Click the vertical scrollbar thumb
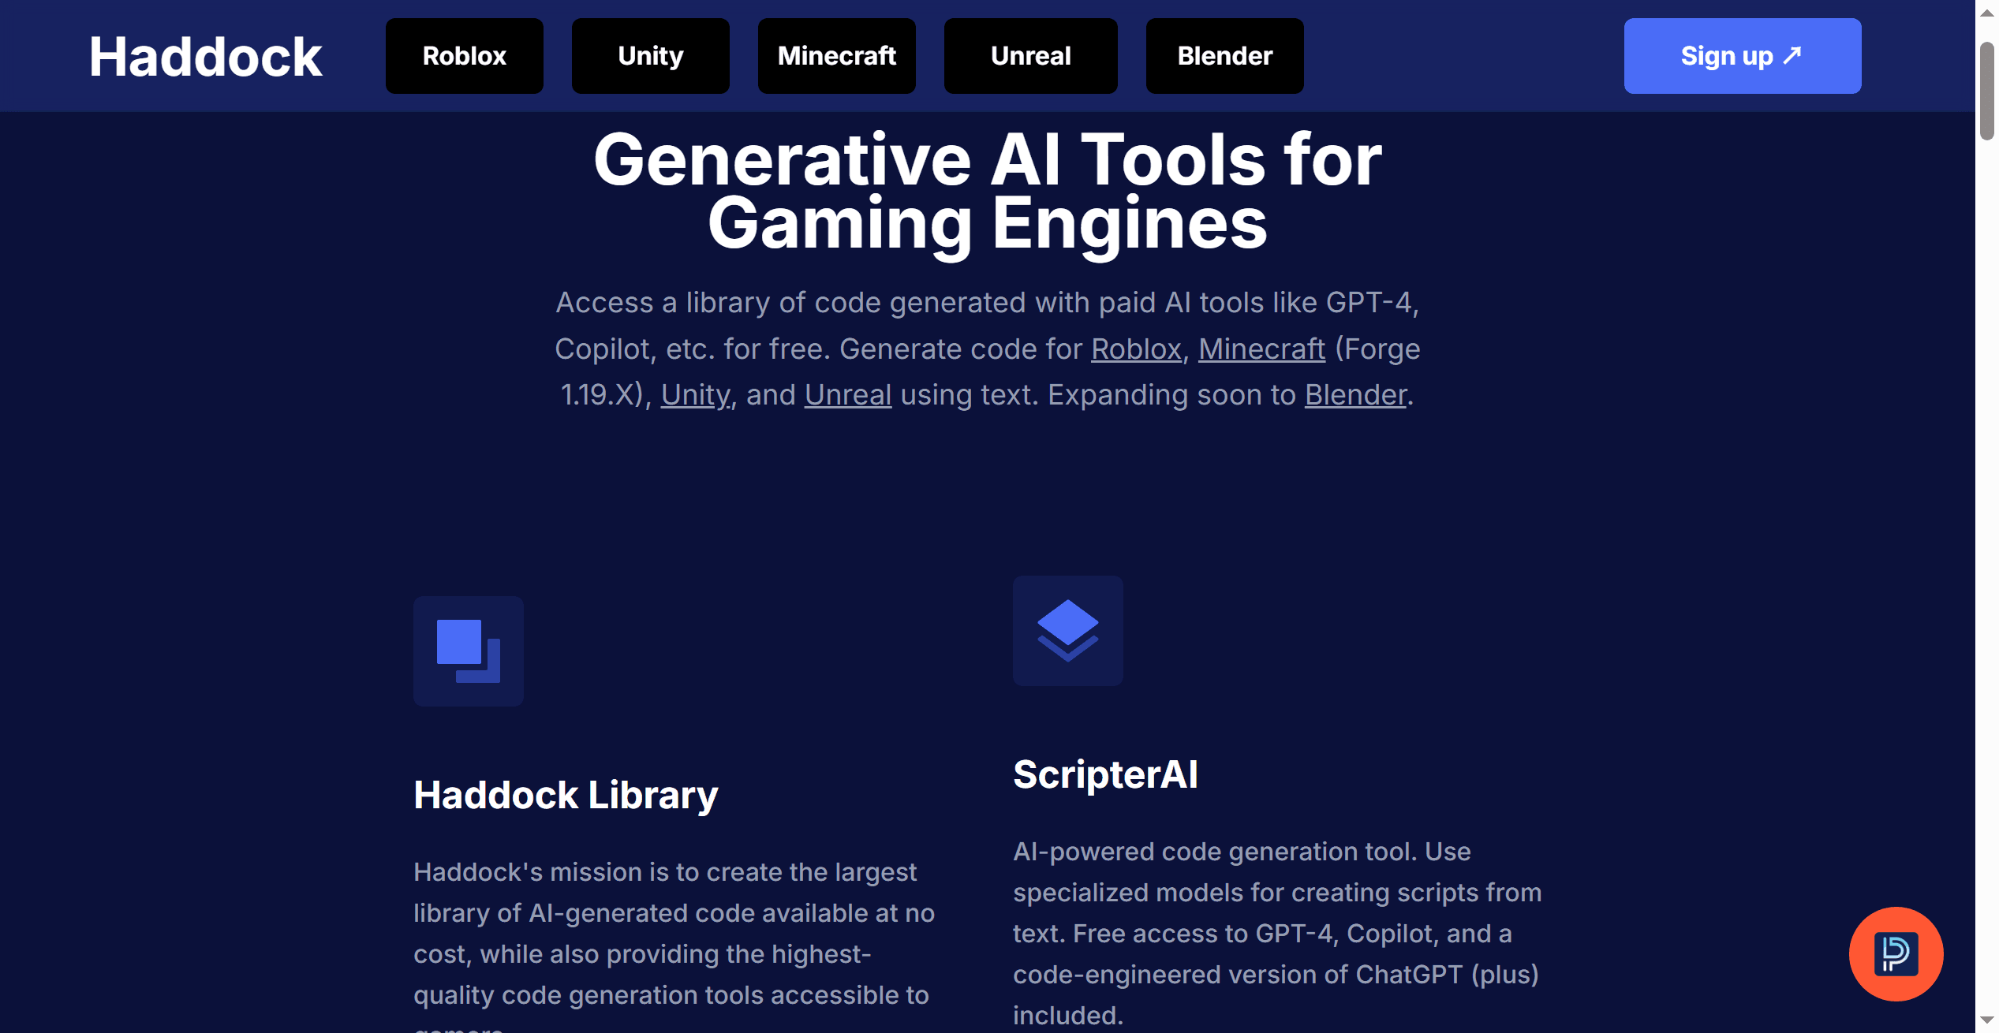Image resolution: width=1999 pixels, height=1033 pixels. pos(1986,91)
